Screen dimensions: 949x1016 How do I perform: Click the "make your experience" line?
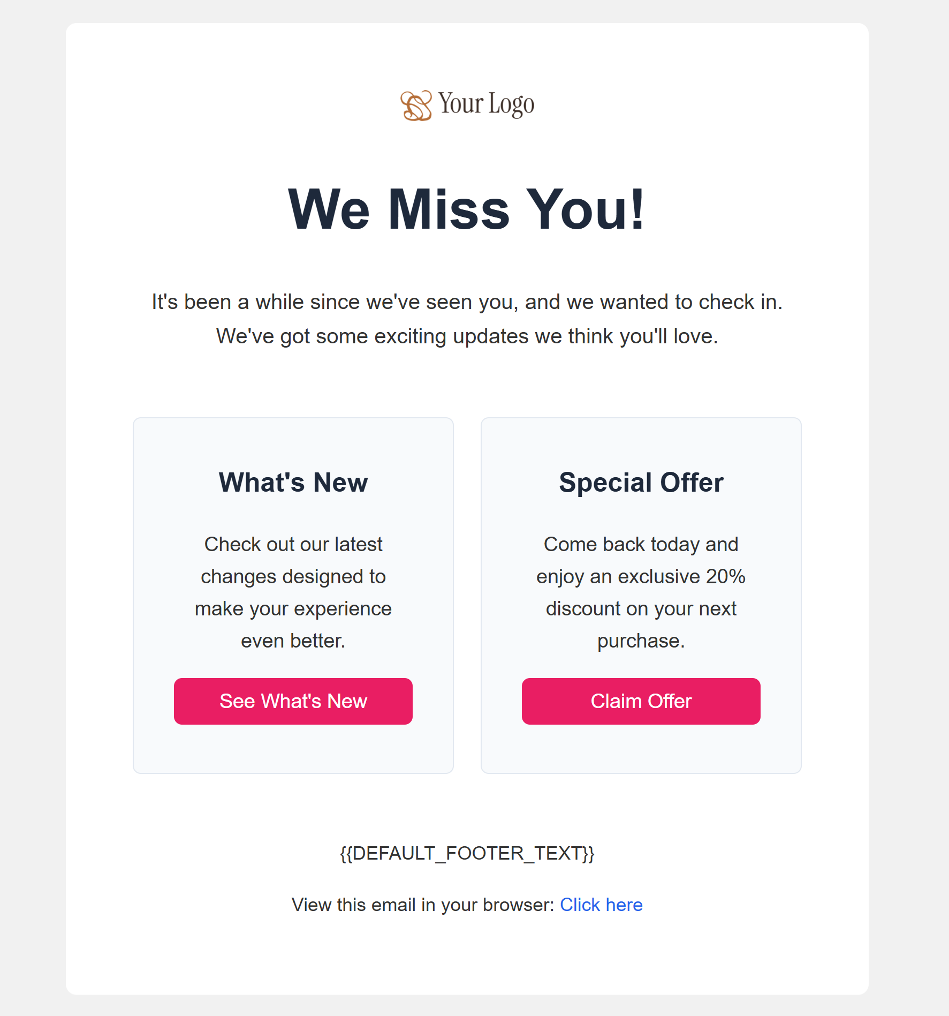coord(293,608)
